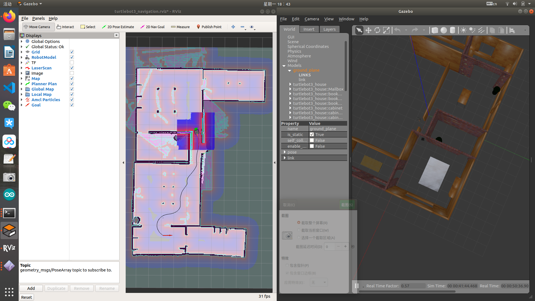The image size is (535, 301).
Task: Expand the Models tree in Gazebo
Action: [x=284, y=65]
